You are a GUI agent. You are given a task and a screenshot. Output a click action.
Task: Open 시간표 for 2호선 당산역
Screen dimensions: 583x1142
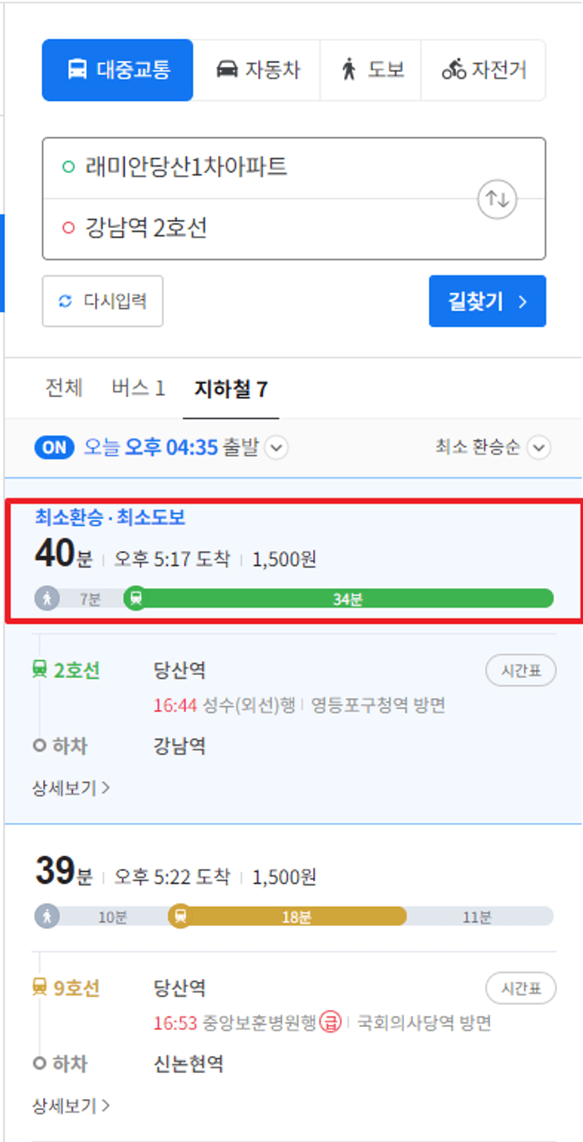point(521,671)
